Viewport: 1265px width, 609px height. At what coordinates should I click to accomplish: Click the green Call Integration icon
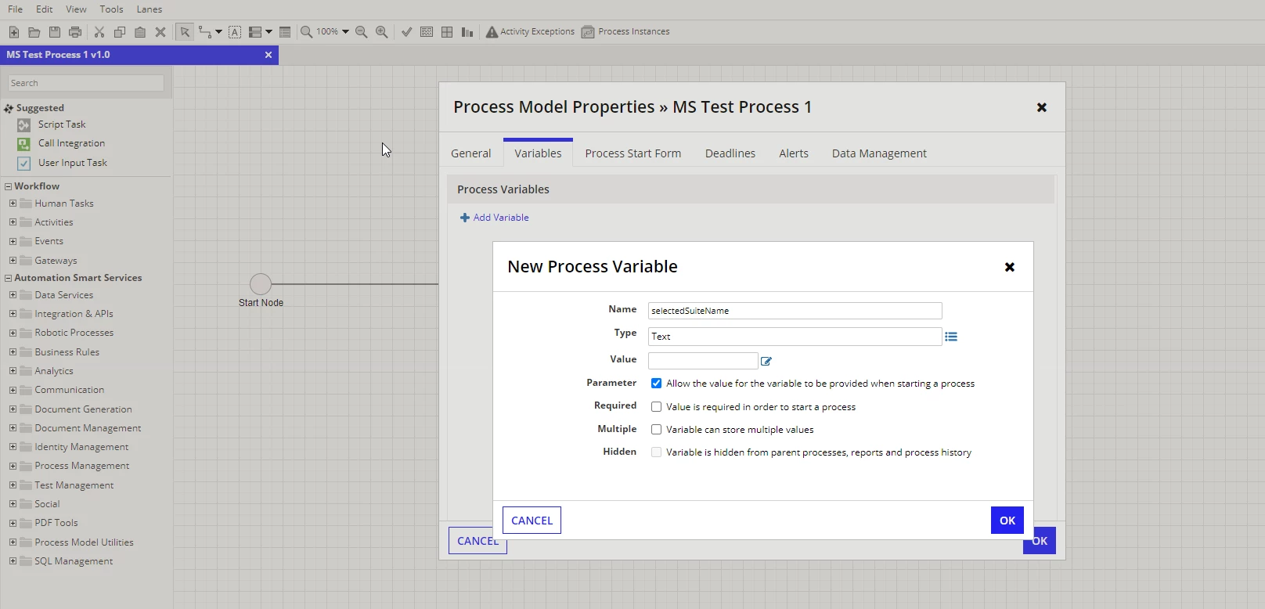coord(24,144)
